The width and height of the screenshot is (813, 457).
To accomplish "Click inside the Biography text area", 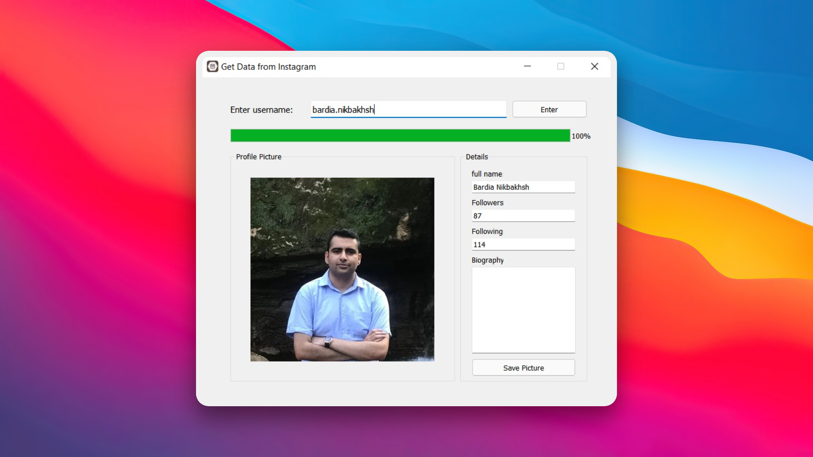I will [523, 310].
